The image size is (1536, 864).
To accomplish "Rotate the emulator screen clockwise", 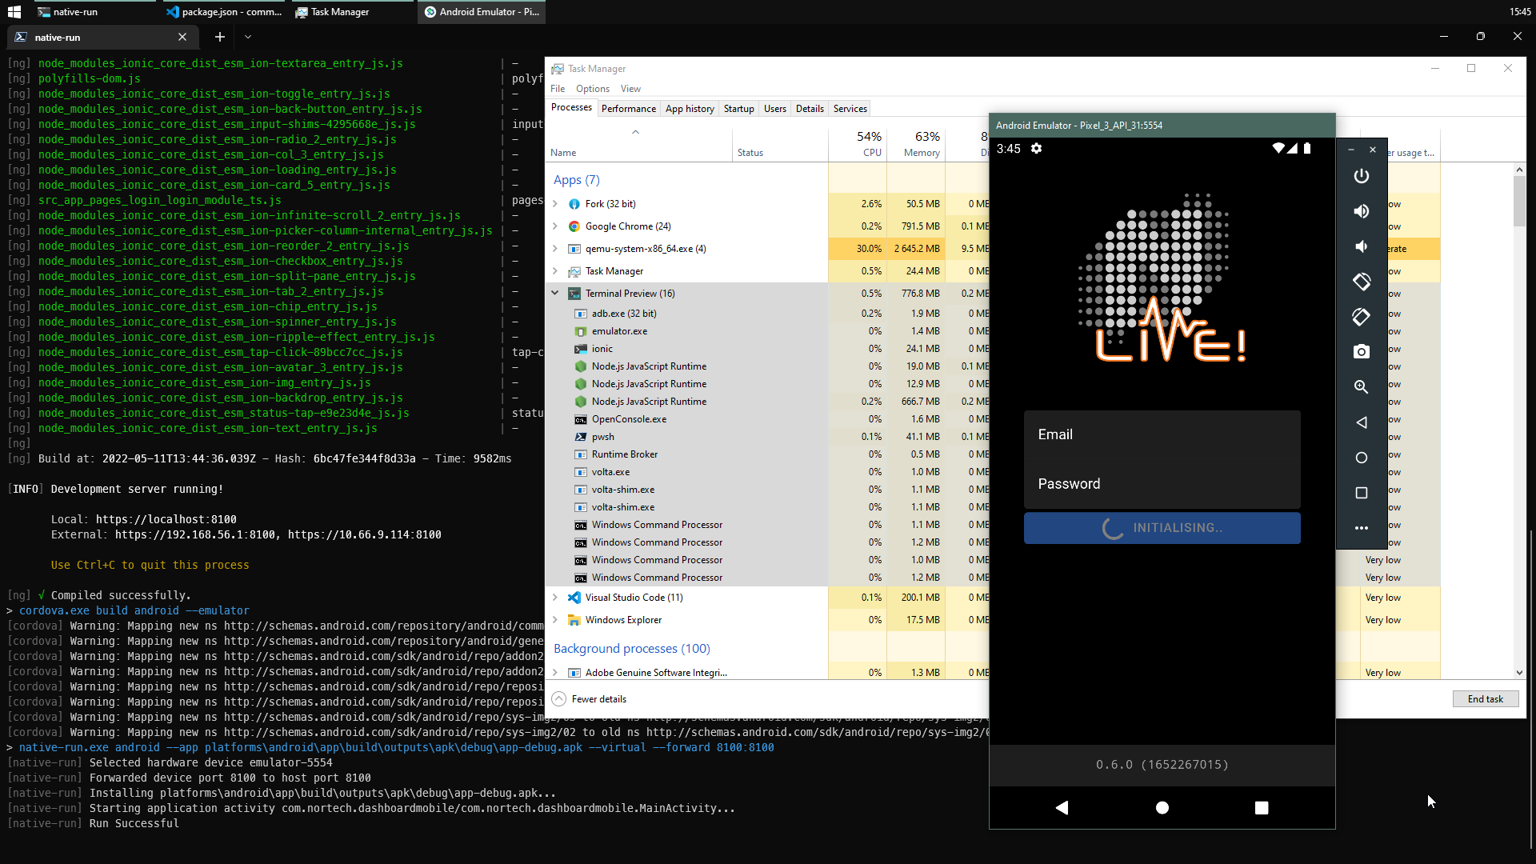I will (x=1362, y=317).
